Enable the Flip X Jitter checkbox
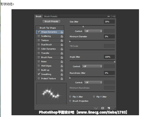141x117 pixels. pyautogui.click(x=70, y=97)
